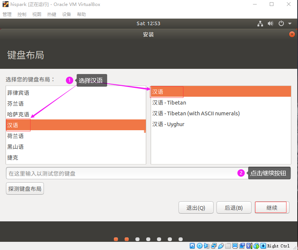
Task: Toggle the mouse integration status icon
Action: pos(256,246)
